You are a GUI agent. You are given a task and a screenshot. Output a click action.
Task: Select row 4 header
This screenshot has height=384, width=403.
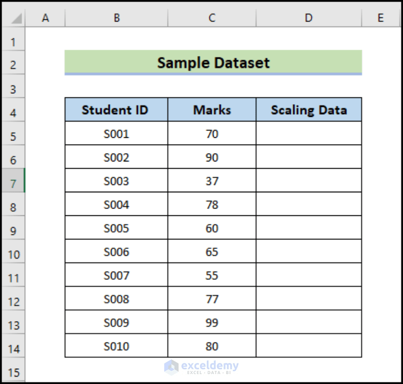pos(14,109)
